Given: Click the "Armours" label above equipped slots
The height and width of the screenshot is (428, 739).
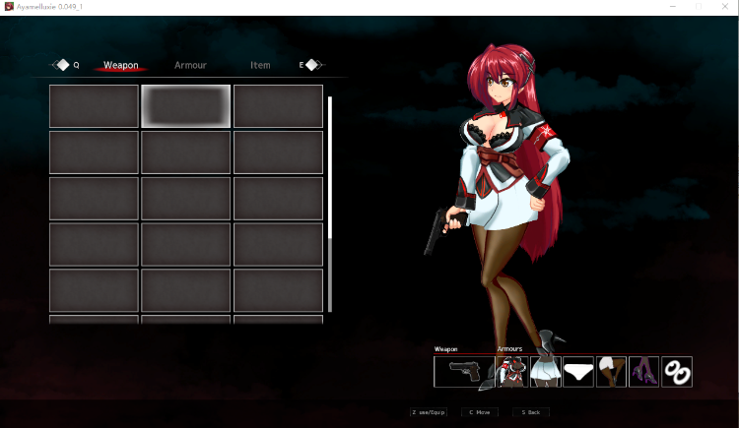Looking at the screenshot, I should click(x=509, y=349).
